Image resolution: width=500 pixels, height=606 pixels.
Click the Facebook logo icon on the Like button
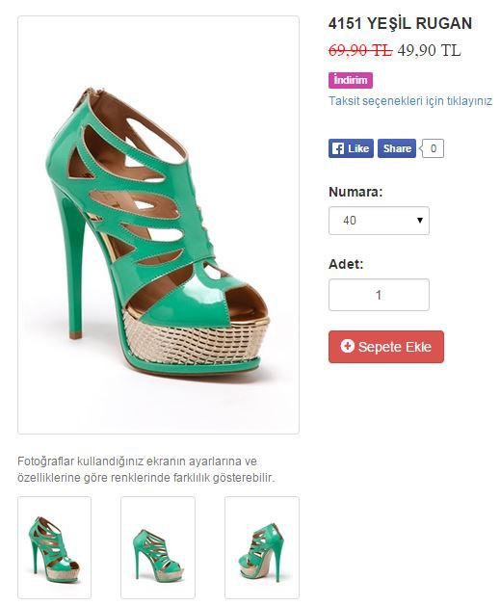coord(338,148)
